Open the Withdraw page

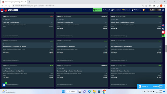136,10
